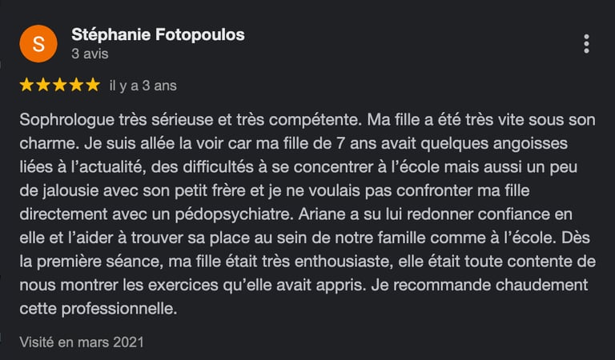Click the word 'professionnelle.' ending the review
This screenshot has width=615, height=360.
[119, 309]
